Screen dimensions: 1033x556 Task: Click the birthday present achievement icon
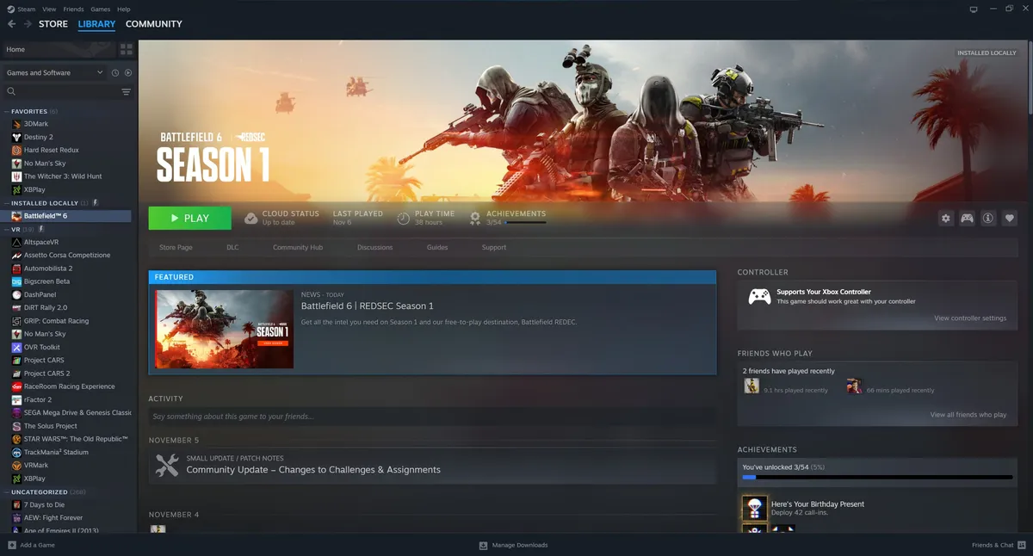[755, 508]
